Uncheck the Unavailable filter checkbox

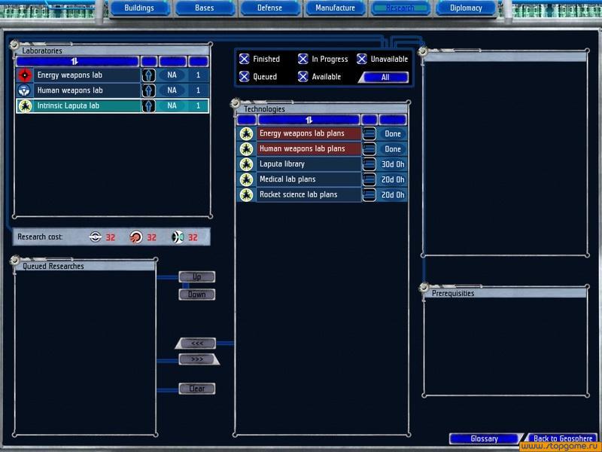(x=362, y=59)
